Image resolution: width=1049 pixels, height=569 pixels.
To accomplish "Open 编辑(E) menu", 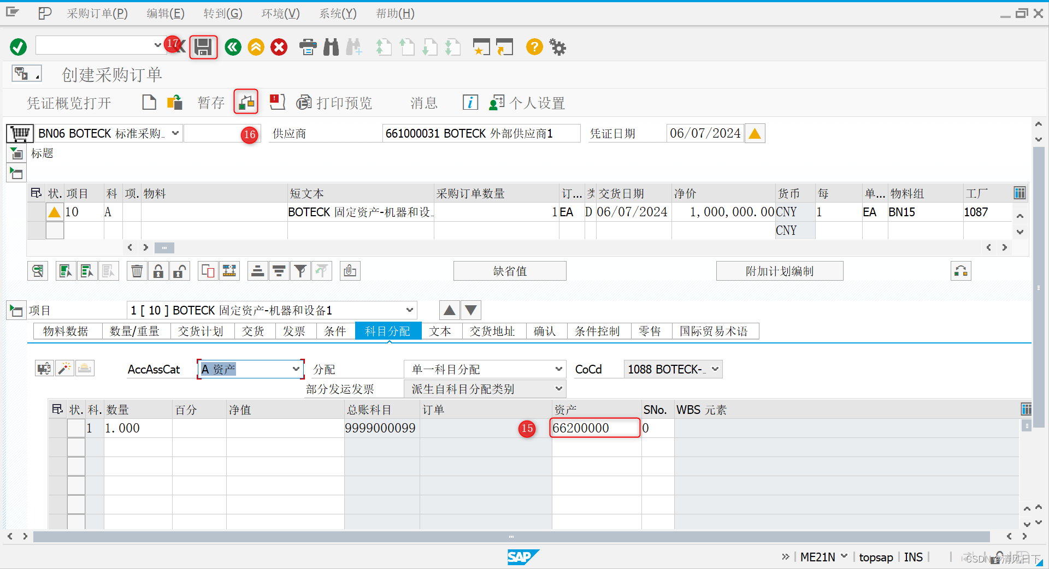I will click(166, 14).
